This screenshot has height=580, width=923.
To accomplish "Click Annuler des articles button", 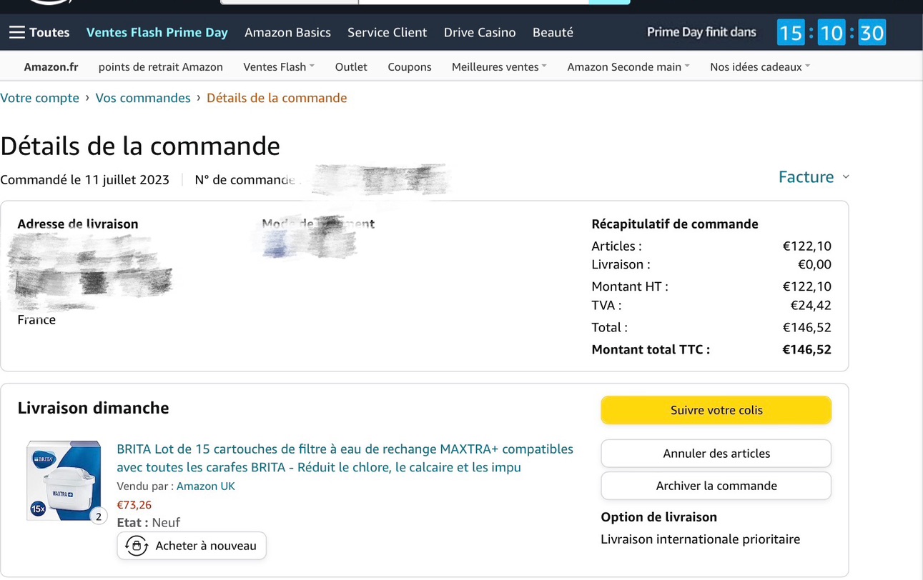I will (x=716, y=454).
